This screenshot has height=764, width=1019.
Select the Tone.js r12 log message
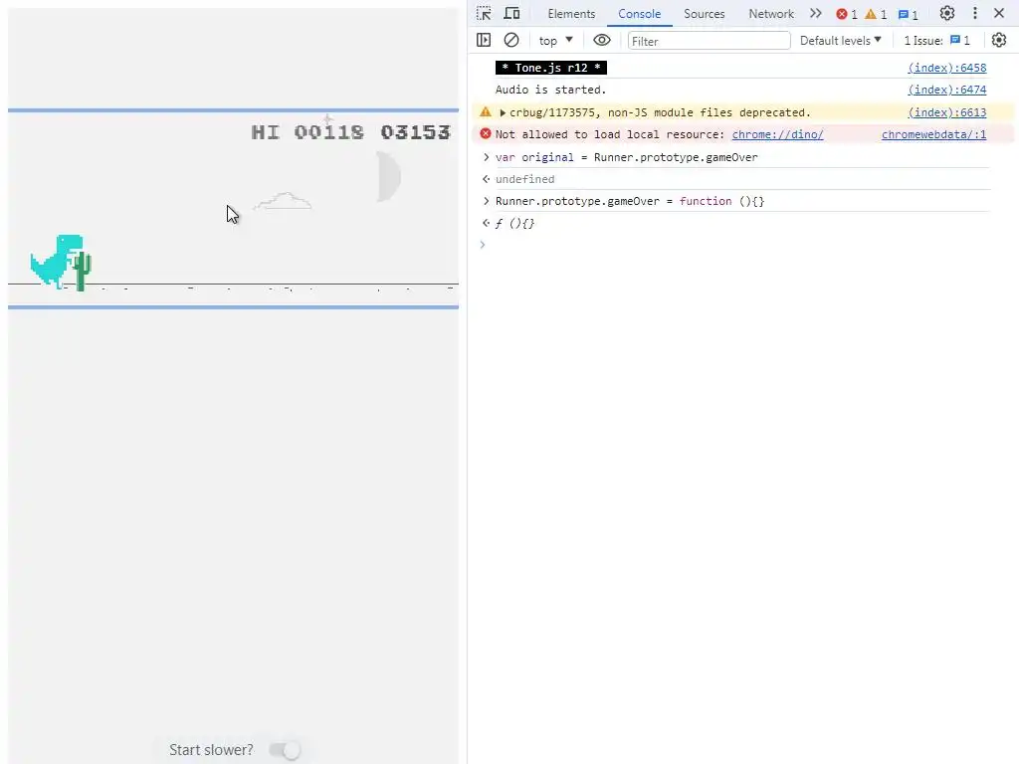click(x=551, y=68)
